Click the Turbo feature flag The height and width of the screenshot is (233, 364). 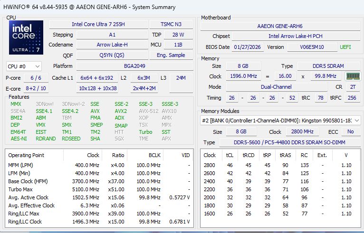[145, 132]
